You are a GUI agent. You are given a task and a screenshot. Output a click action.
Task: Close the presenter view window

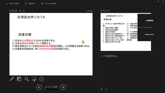(x=163, y=2)
